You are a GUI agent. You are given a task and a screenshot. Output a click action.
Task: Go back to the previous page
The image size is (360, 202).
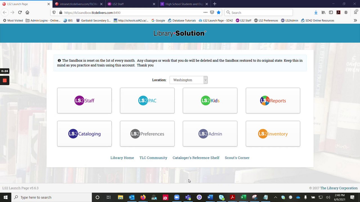4,12
